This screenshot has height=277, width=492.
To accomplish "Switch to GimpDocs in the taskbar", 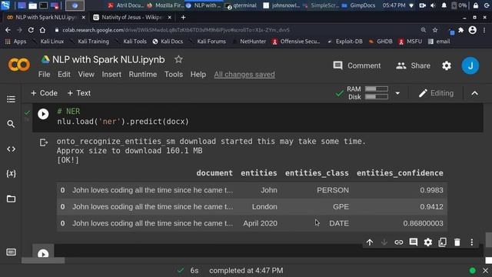I will click(358, 5).
